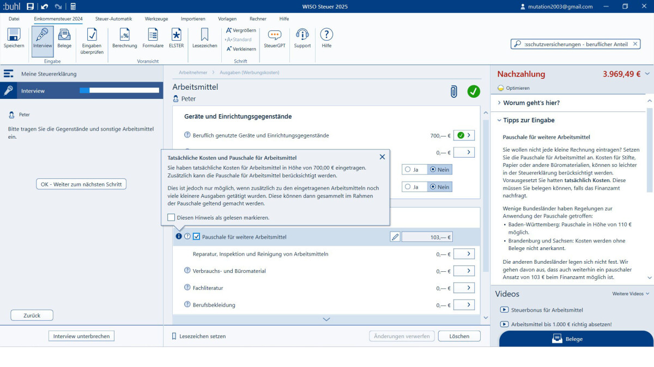This screenshot has height=367, width=654.
Task: Collapse the 'Tipps zur Eingabe' section
Action: 529,120
